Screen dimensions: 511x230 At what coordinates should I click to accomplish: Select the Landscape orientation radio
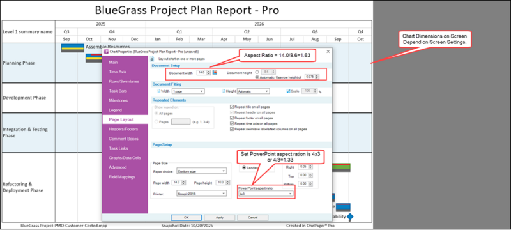click(245, 168)
